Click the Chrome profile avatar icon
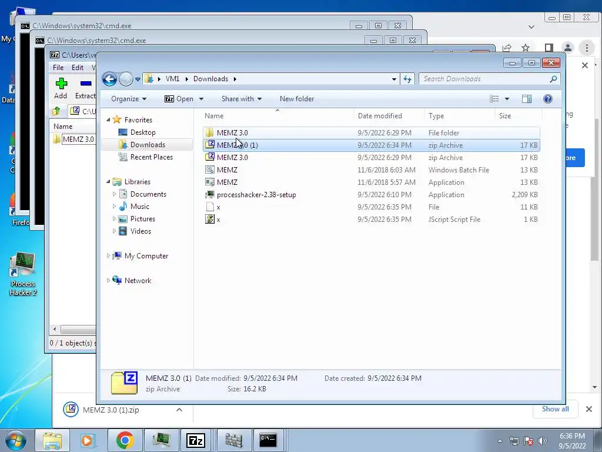Viewport: 602px width, 452px height. 568,48
